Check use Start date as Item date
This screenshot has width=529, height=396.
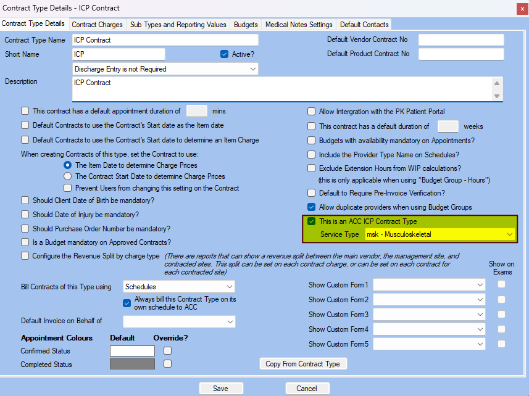(x=25, y=125)
